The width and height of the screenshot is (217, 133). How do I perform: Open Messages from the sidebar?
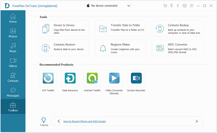pyautogui.click(x=13, y=93)
